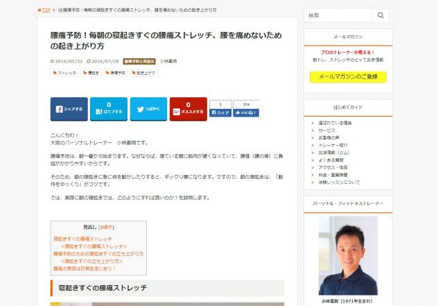This screenshot has height=306, width=438.
Task: Open the 腰痛予防 tag
Action: 115,73
